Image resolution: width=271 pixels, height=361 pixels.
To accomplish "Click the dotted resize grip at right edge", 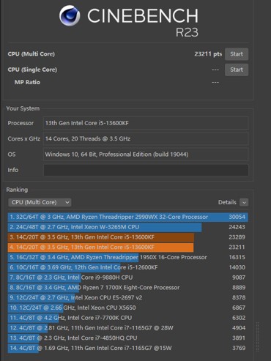I will pos(257,336).
